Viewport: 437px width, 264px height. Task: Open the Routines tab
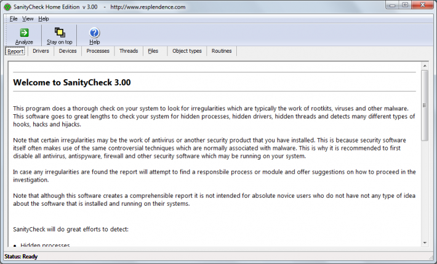[x=222, y=51]
